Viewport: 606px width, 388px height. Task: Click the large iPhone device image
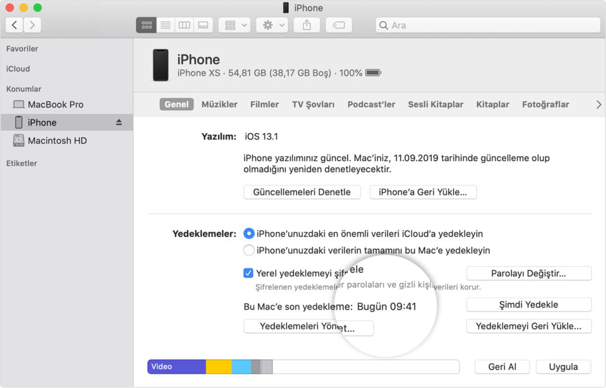click(x=160, y=65)
